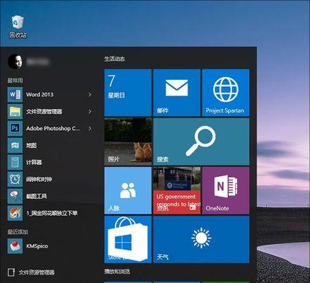Expand 文件资源管理器 jump list arrow

(90, 112)
